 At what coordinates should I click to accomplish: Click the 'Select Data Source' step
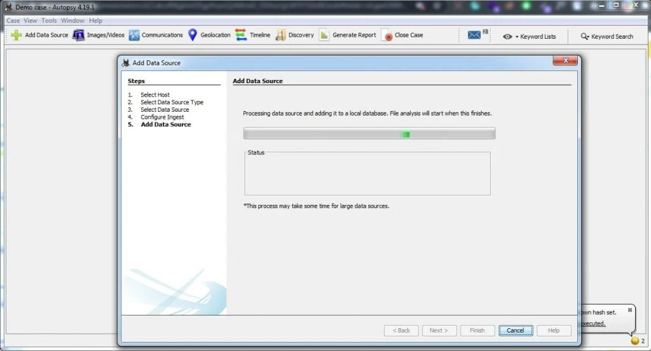(x=165, y=110)
